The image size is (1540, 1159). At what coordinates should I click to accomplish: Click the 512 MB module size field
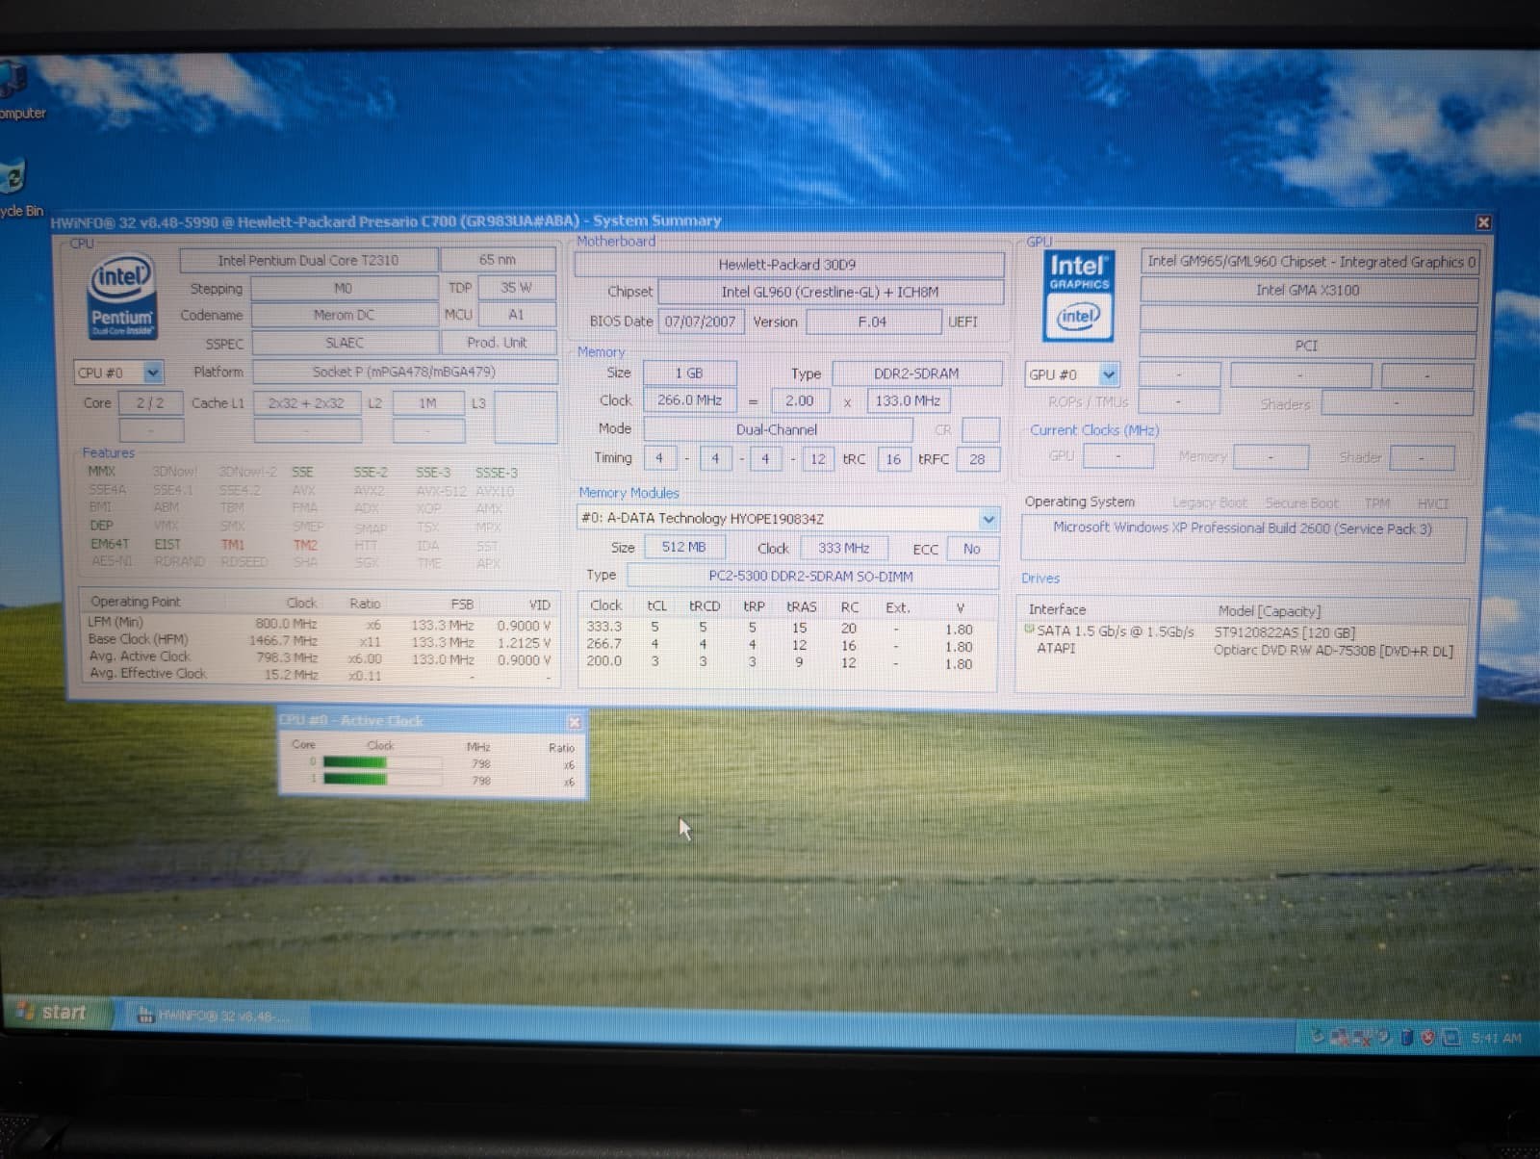click(x=684, y=548)
